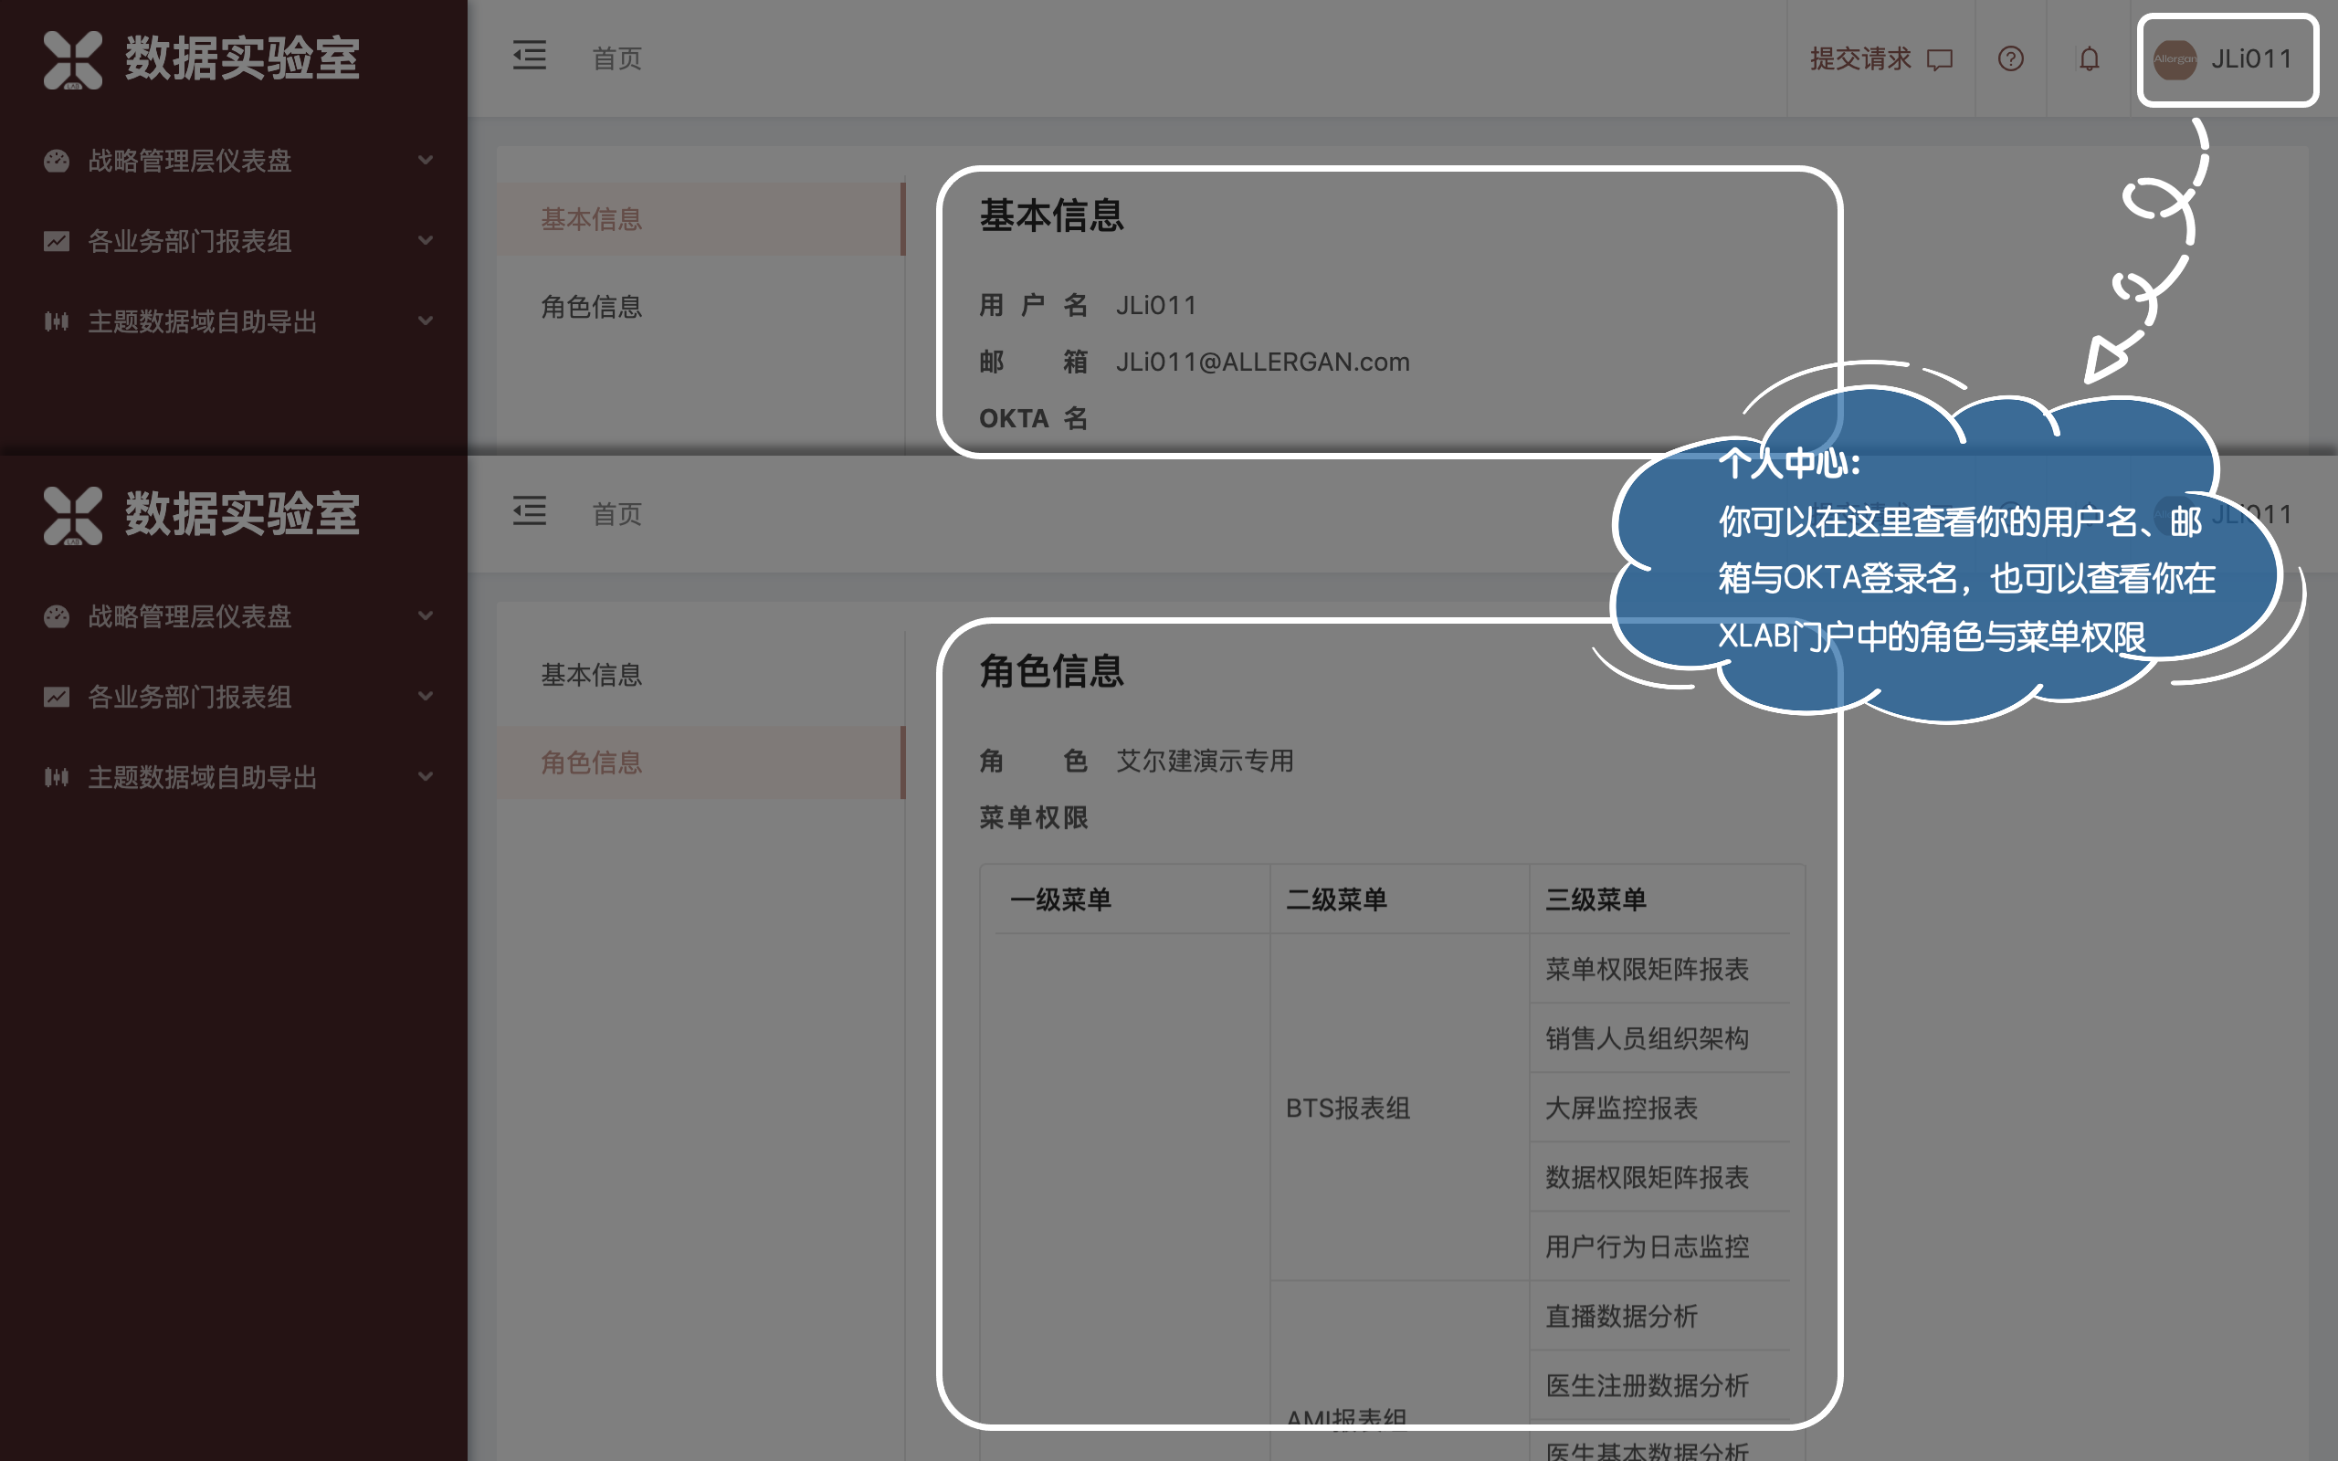Screen dimensions: 2338x1461
Task: Click the 提交请求 link
Action: 1859,59
